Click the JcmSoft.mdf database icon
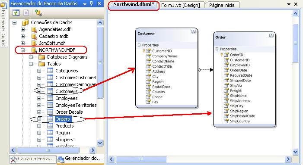 (x=34, y=43)
